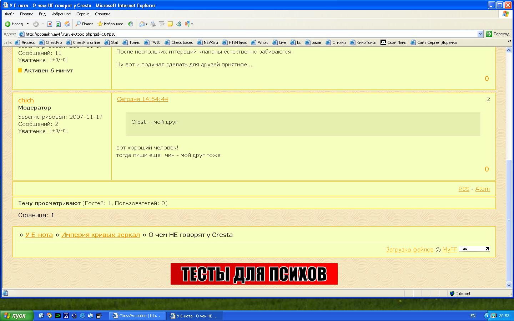Click the Mail envelope toolbar icon
Viewport: 514px width, 321px height.
(142, 24)
